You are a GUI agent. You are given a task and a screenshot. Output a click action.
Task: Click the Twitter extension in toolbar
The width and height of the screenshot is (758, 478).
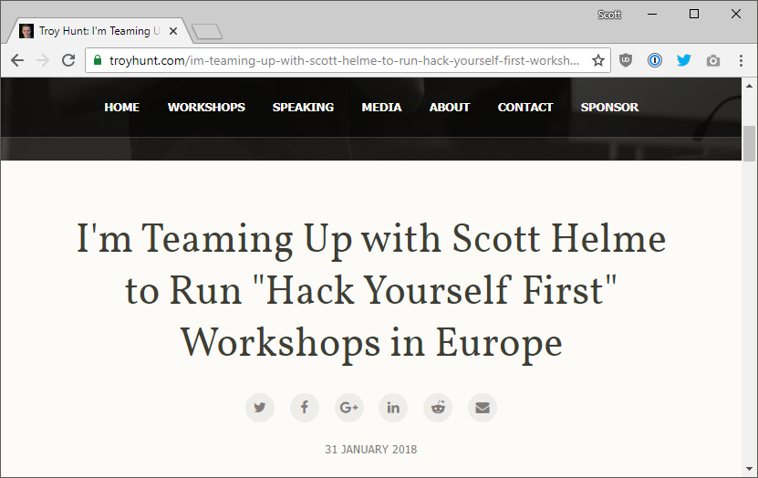(x=683, y=60)
